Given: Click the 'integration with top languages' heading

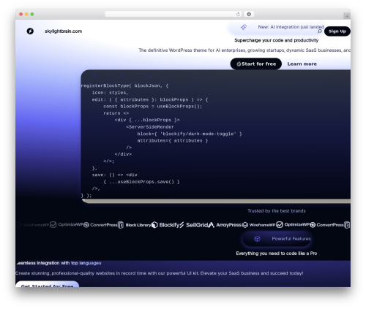Looking at the screenshot, I should tap(69, 263).
